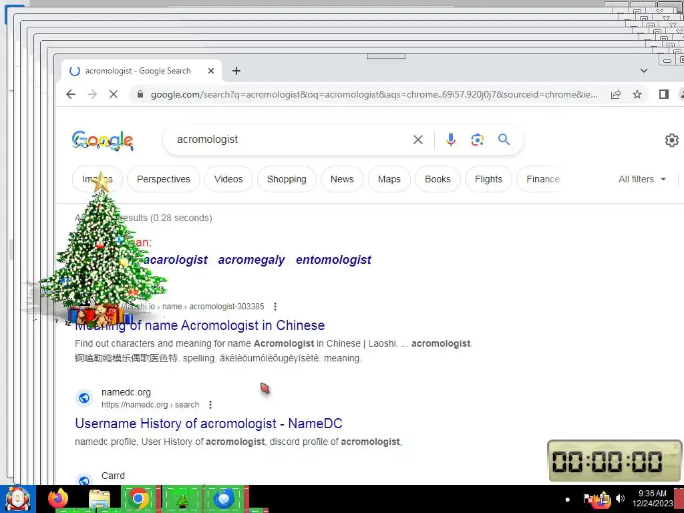Launch Firefox from the taskbar

(58, 498)
